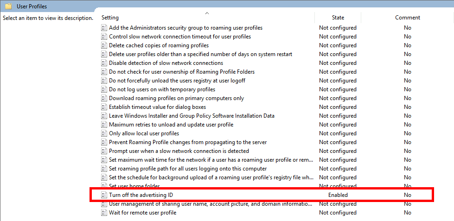Viewport: 454px width, 221px height.
Task: Select 'Set roaming profile path for all users' setting
Action: click(188, 169)
